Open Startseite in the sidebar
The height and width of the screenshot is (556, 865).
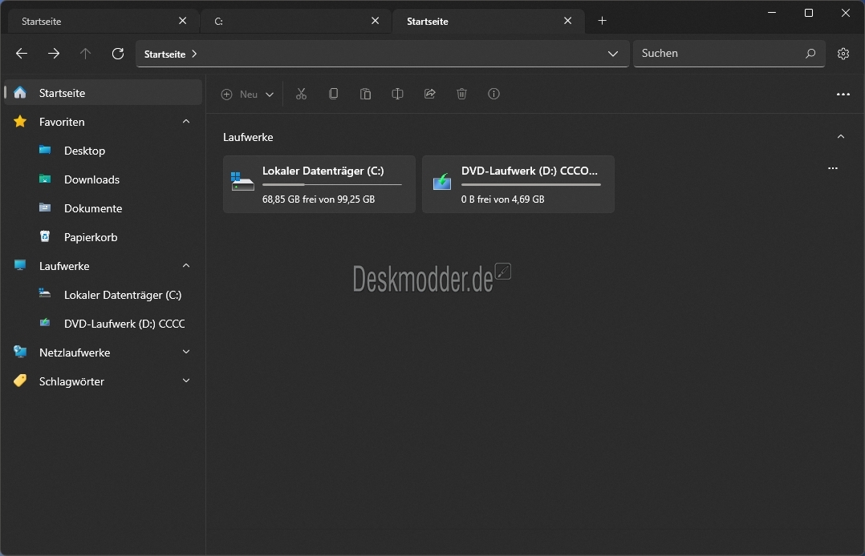click(x=104, y=93)
